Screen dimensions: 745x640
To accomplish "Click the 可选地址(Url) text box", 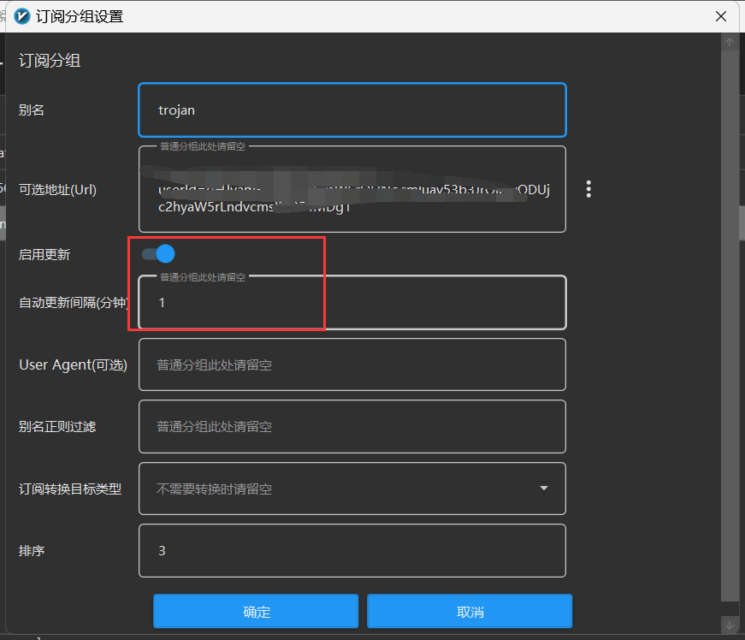I will [352, 189].
